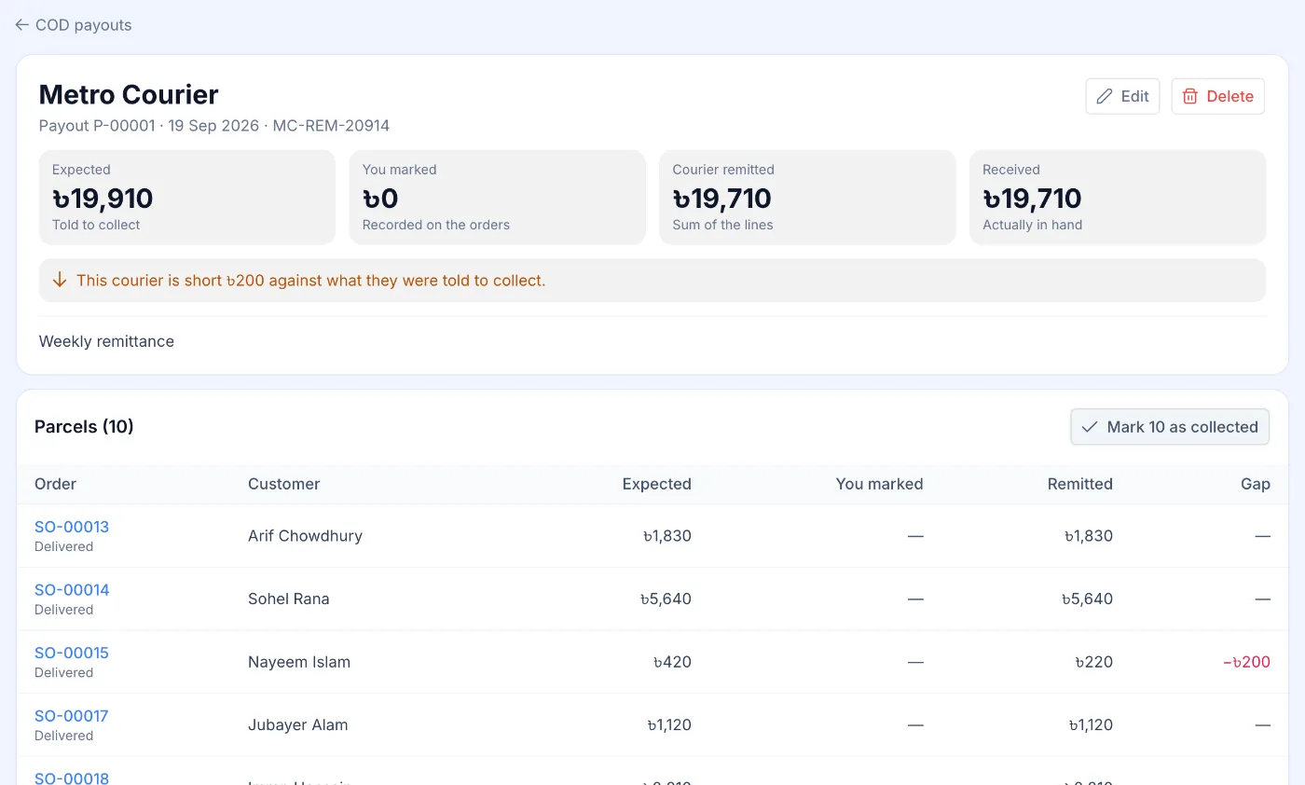Image resolution: width=1305 pixels, height=785 pixels.
Task: Go back to COD payouts
Action: (73, 25)
